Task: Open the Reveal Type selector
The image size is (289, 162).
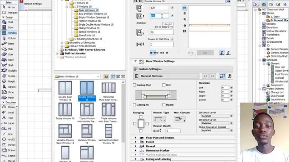Action: tap(159, 119)
